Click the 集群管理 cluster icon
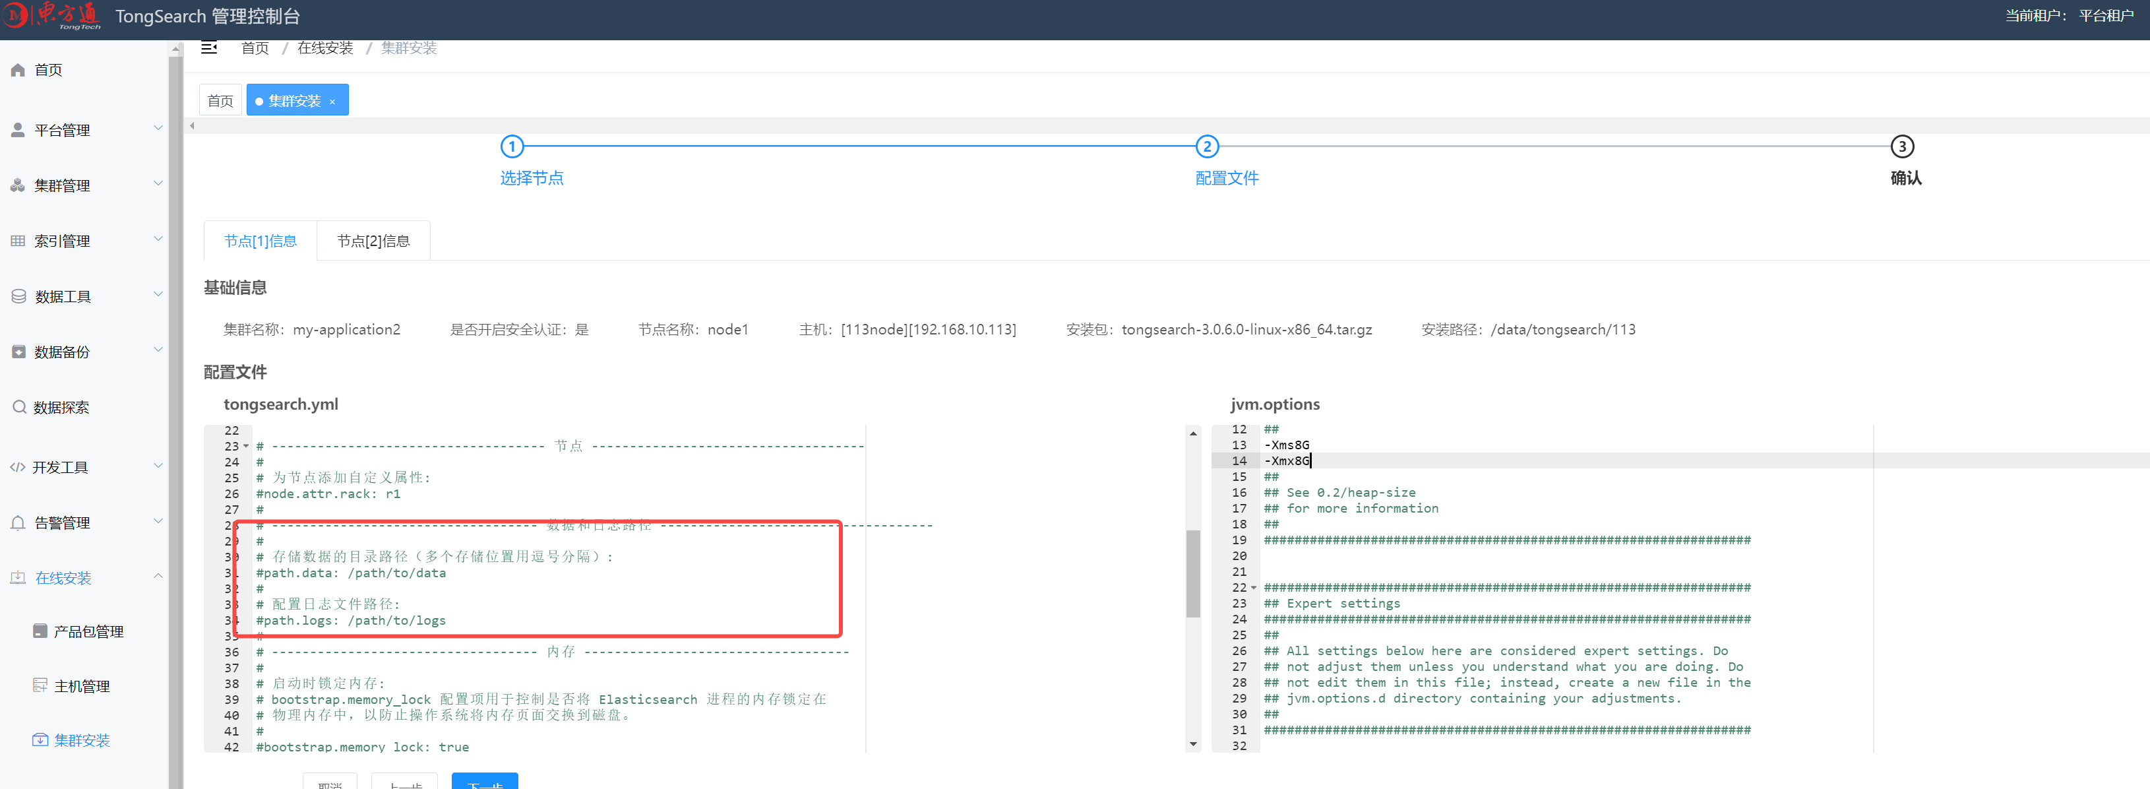Image resolution: width=2150 pixels, height=789 pixels. click(18, 185)
